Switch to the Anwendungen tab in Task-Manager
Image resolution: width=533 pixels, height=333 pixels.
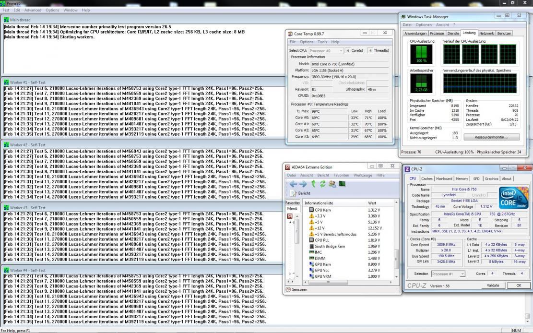(x=415, y=33)
